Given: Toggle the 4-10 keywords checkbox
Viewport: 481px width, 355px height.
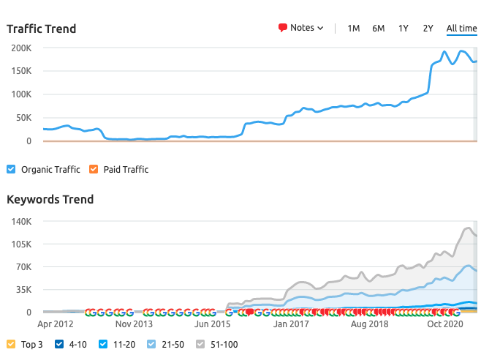Looking at the screenshot, I should coord(59,344).
